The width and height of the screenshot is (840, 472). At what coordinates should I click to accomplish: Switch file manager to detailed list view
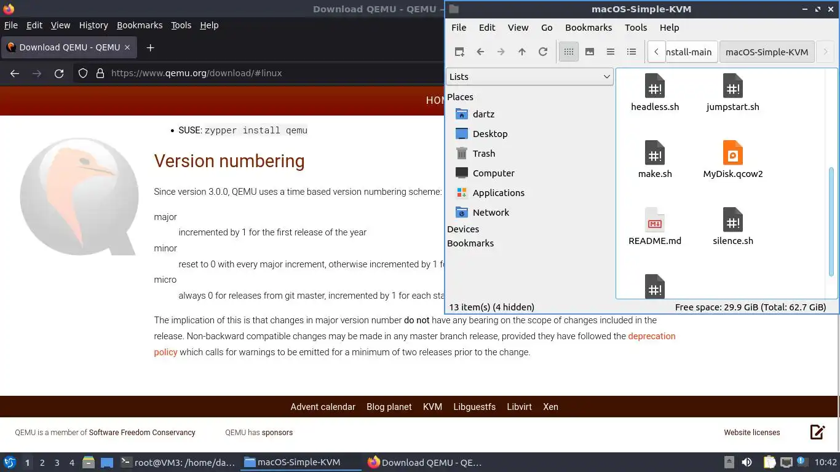coord(632,52)
